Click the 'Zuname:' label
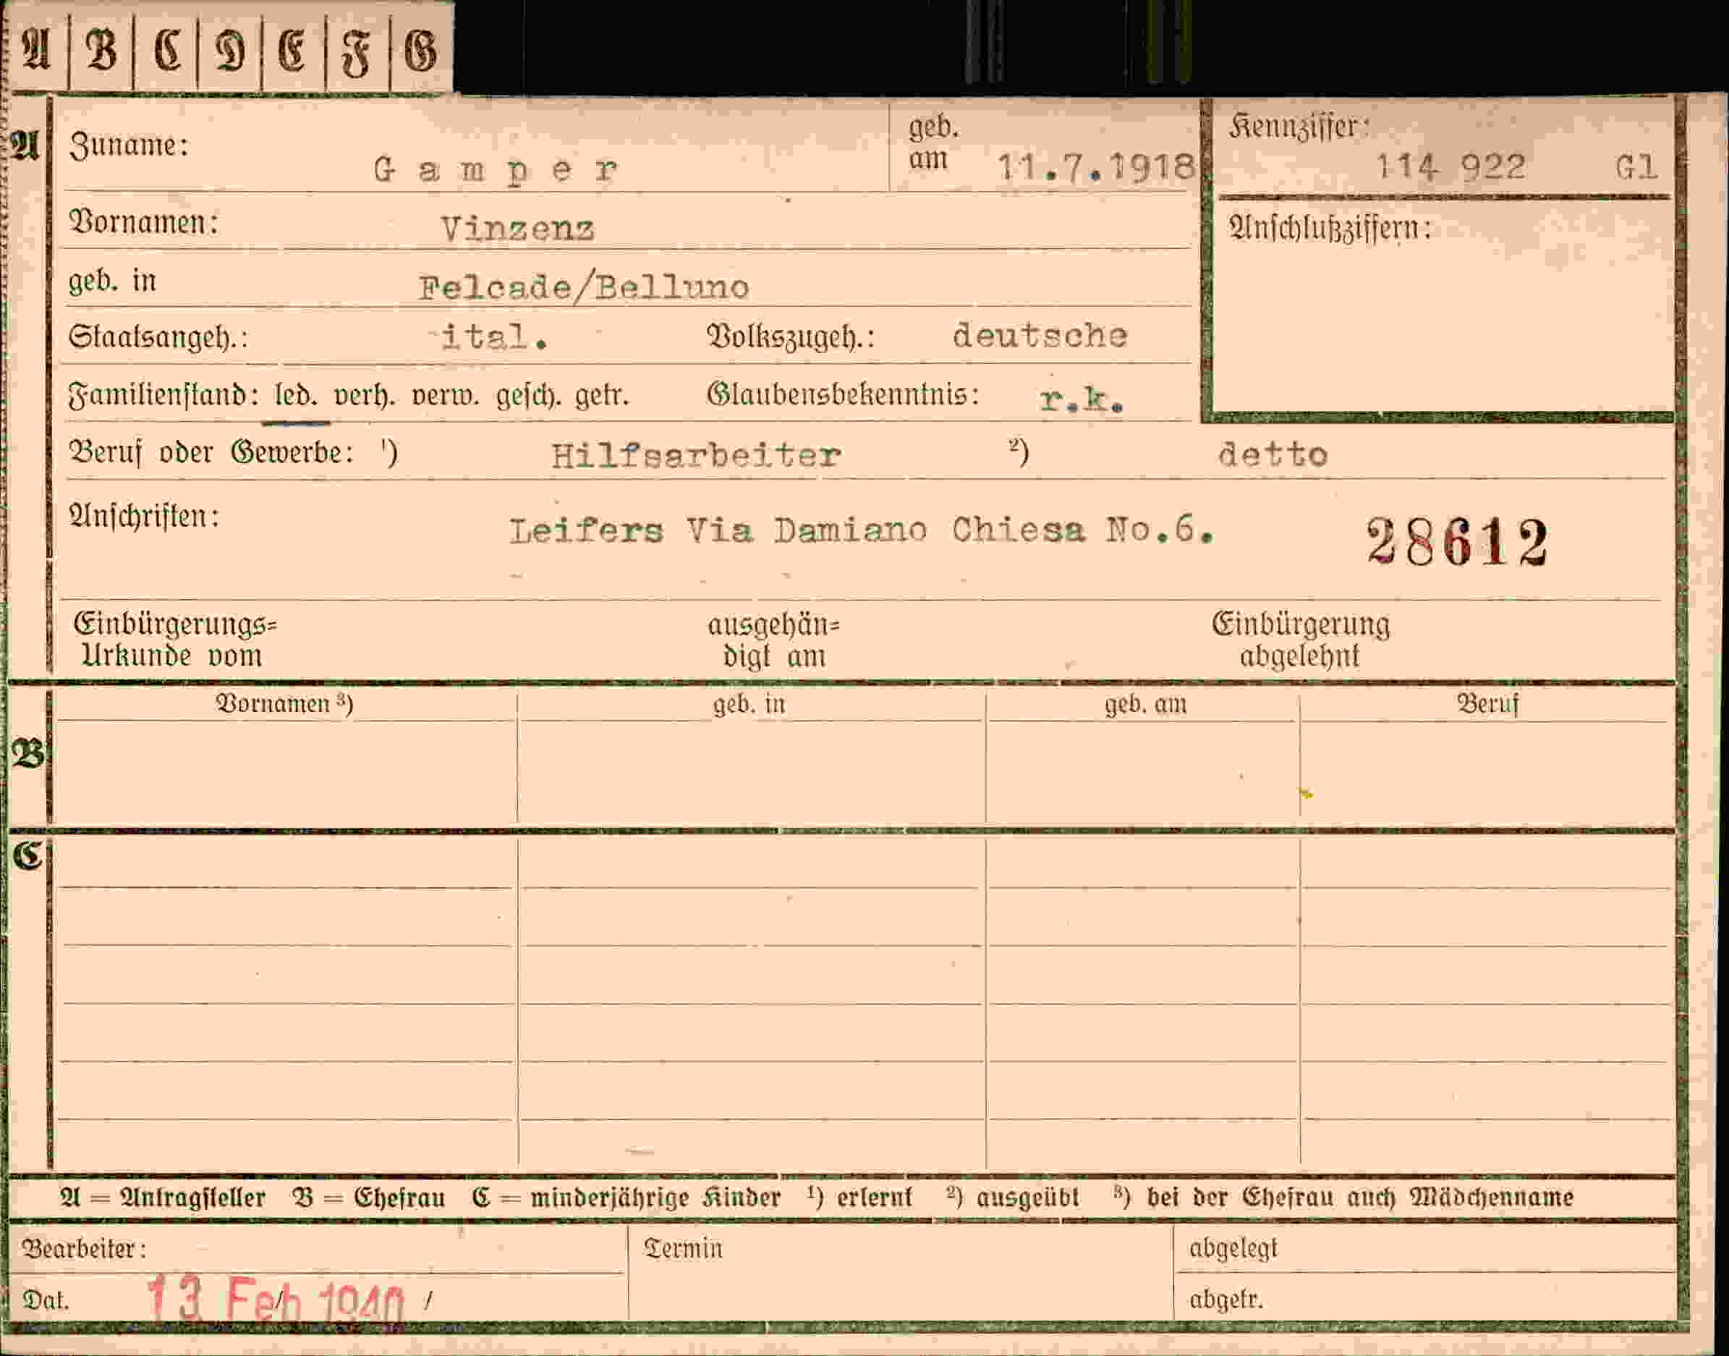The height and width of the screenshot is (1356, 1729). [129, 145]
